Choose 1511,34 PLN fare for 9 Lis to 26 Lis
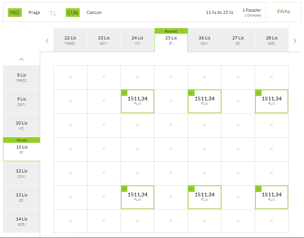Viewport: 304px width, 238px height. point(204,101)
